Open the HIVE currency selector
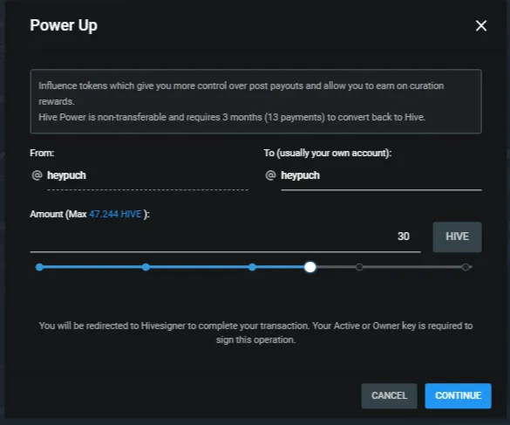The image size is (510, 425). 457,236
